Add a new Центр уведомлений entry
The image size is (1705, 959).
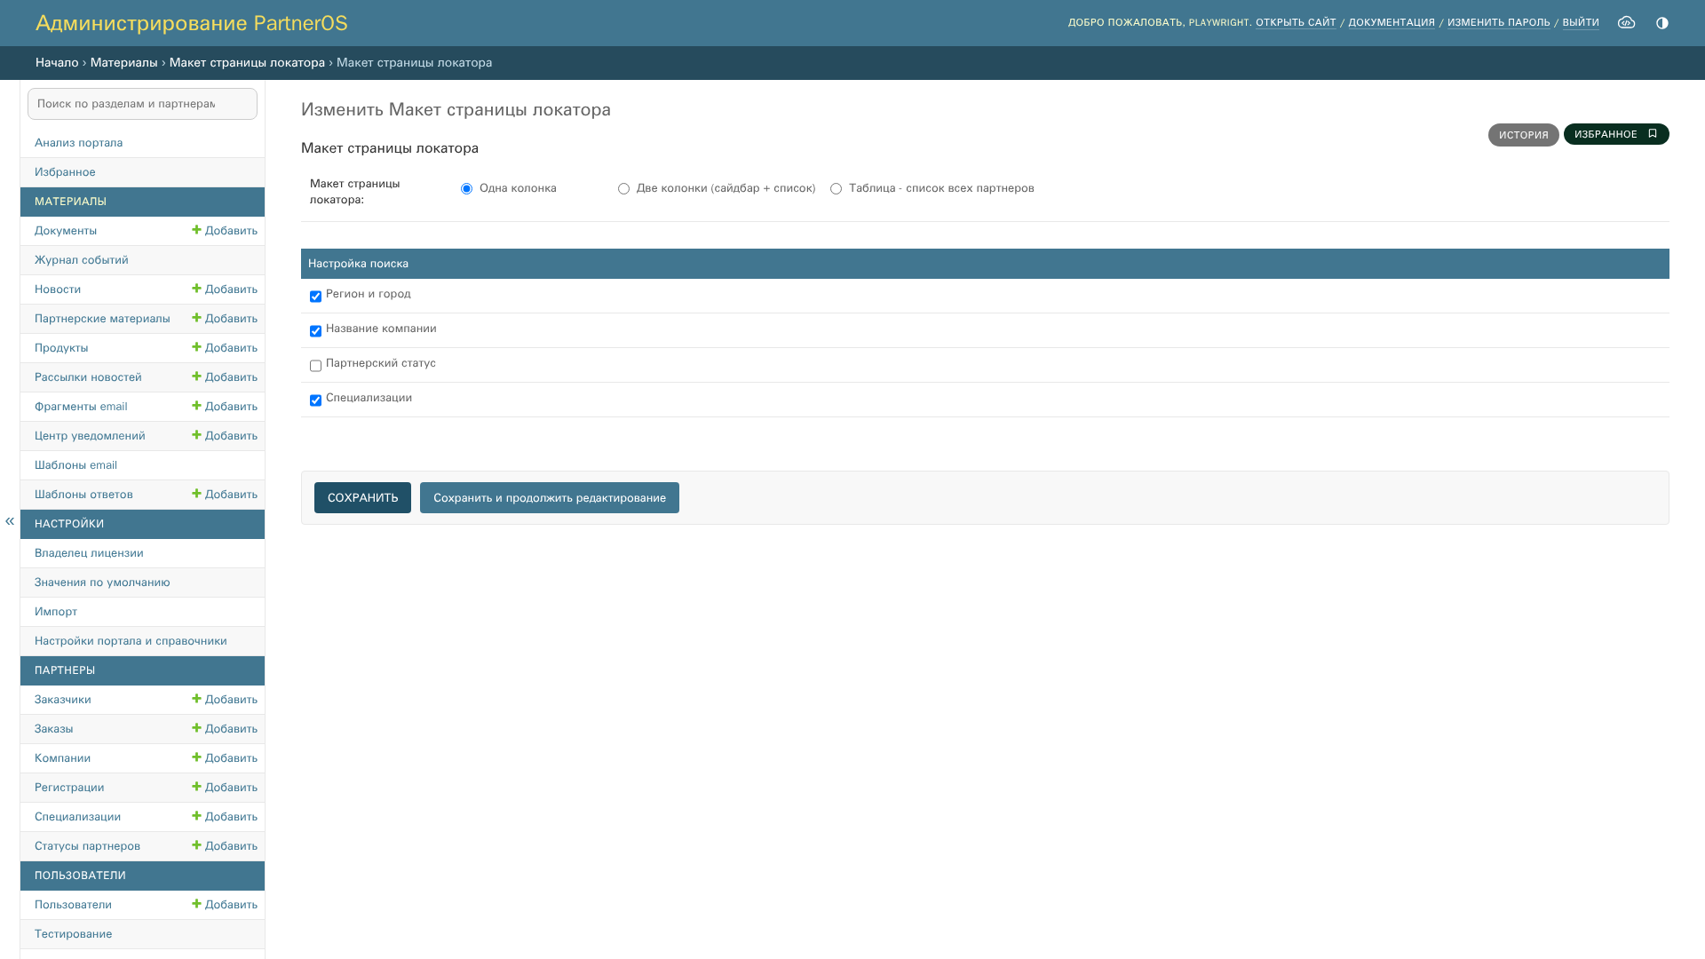[225, 436]
